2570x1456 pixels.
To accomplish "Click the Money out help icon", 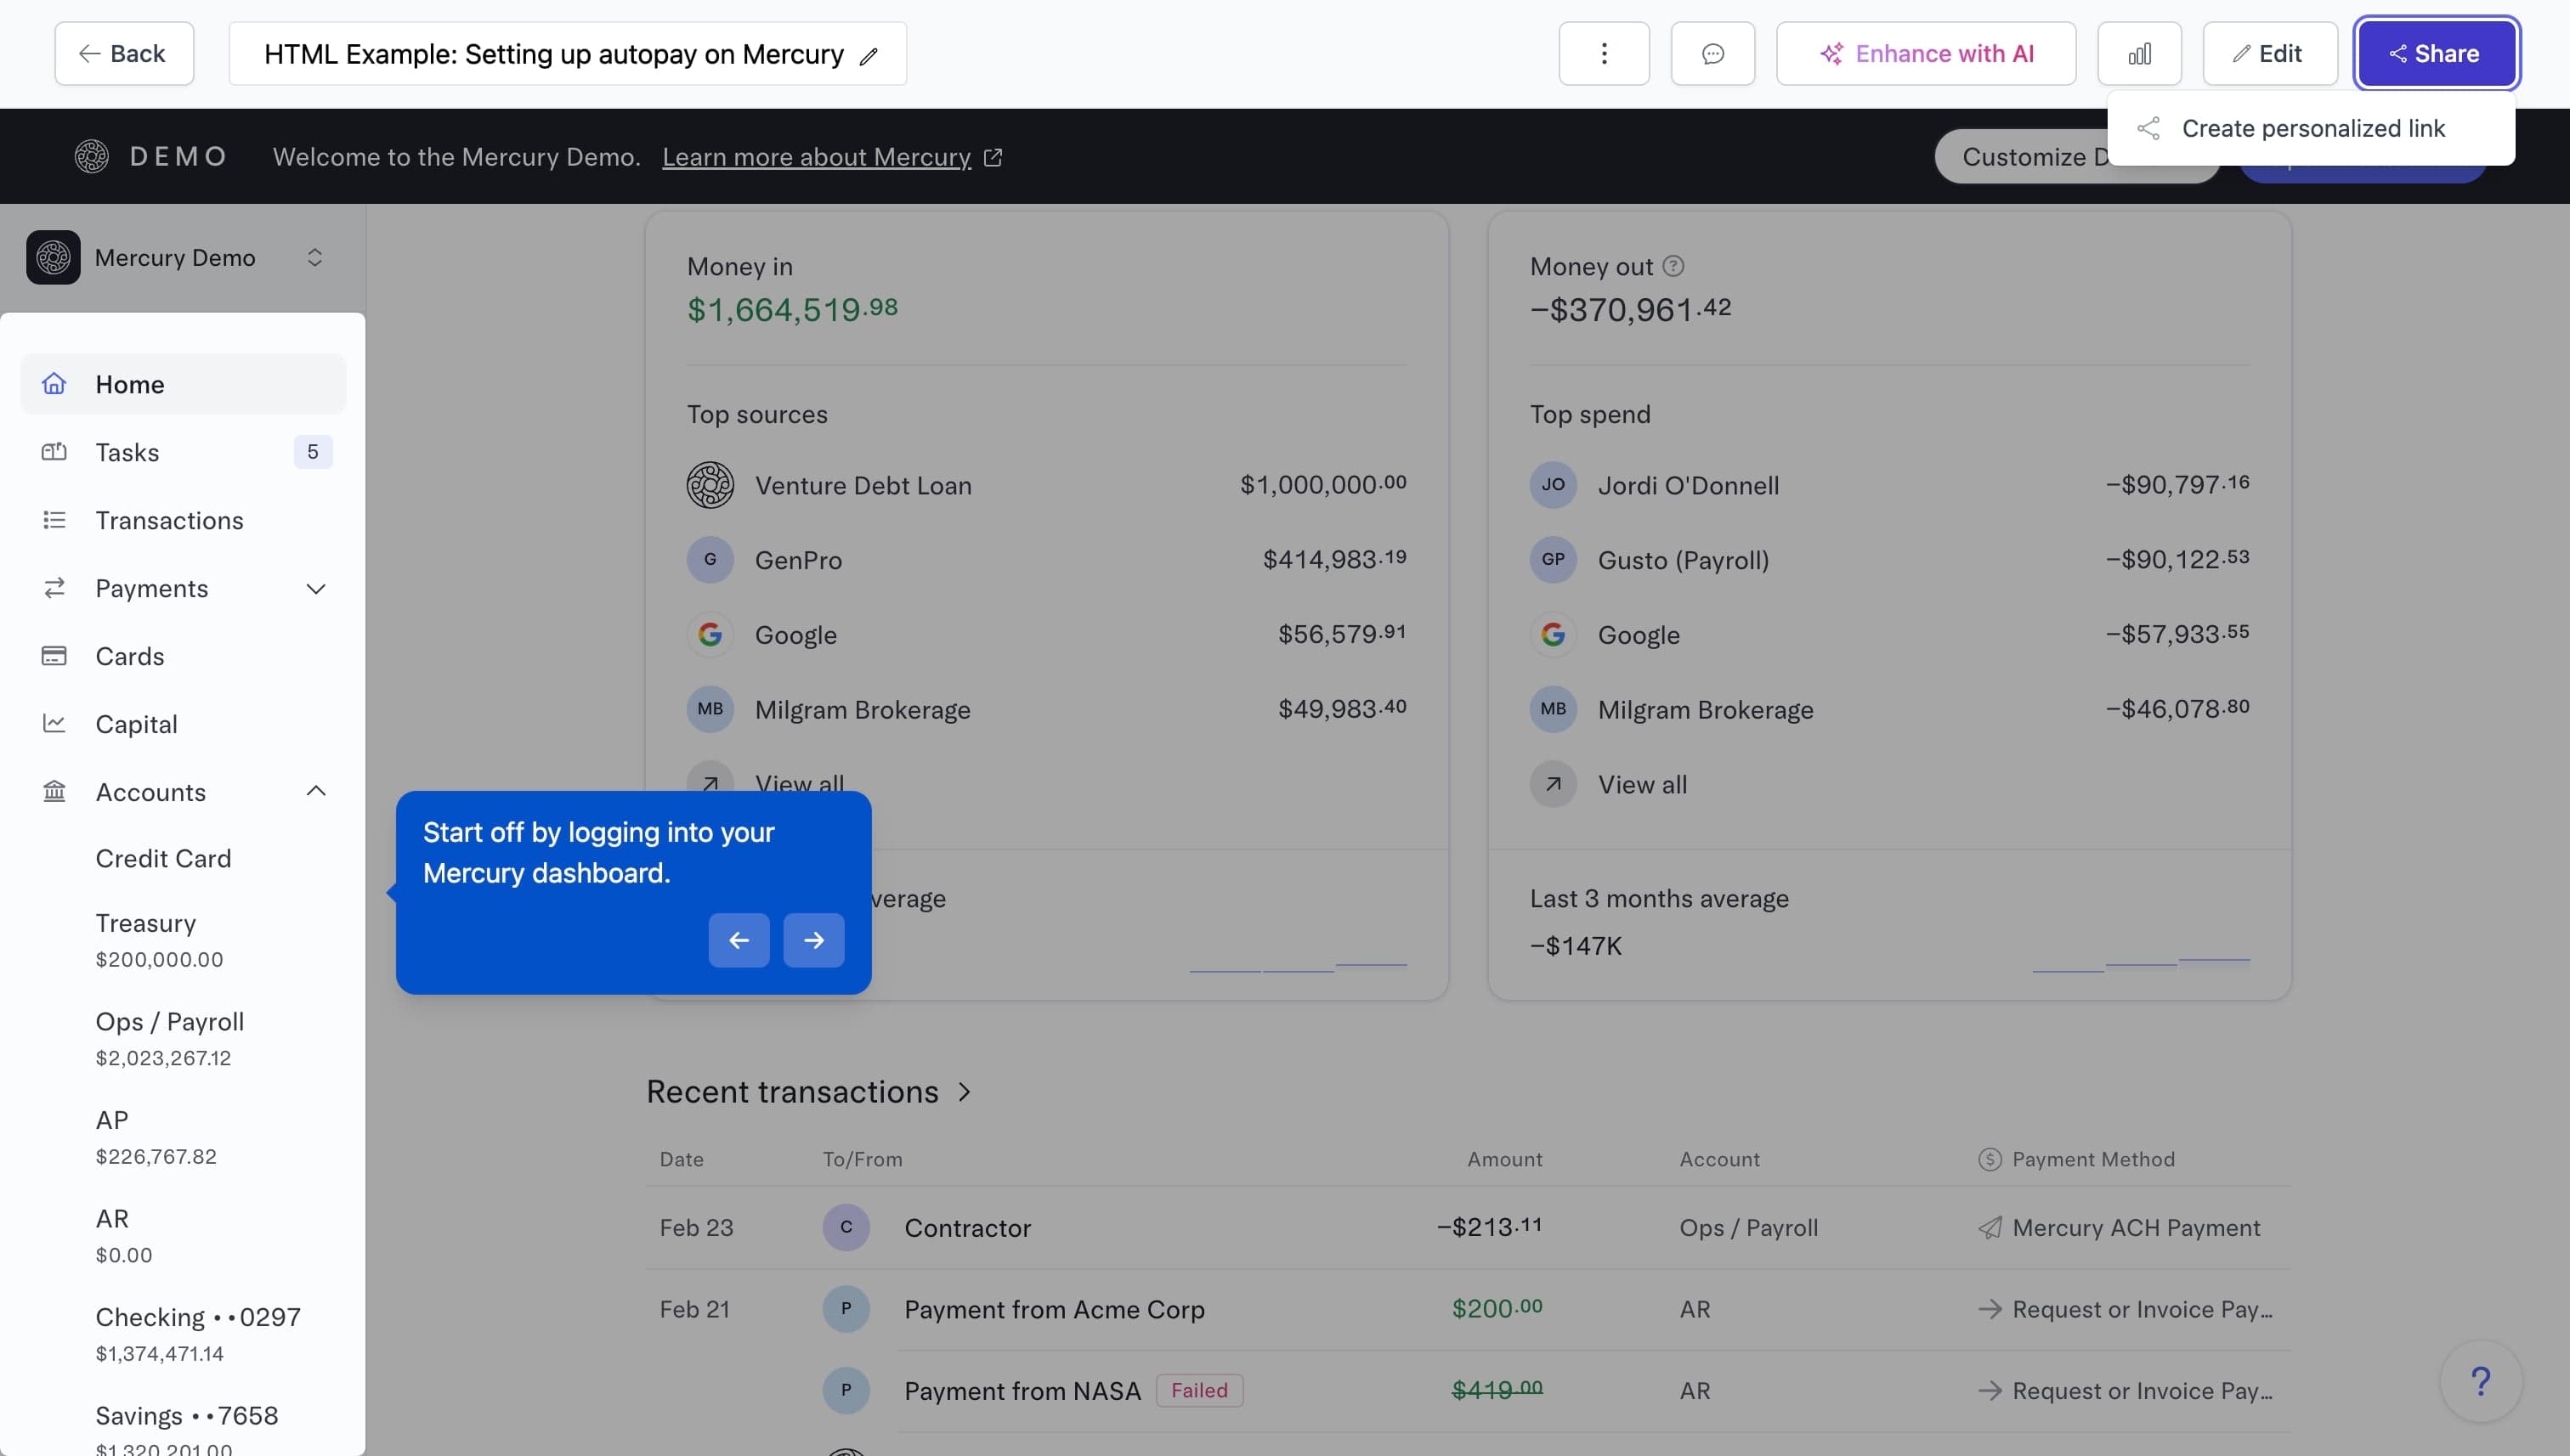I will [x=1673, y=266].
